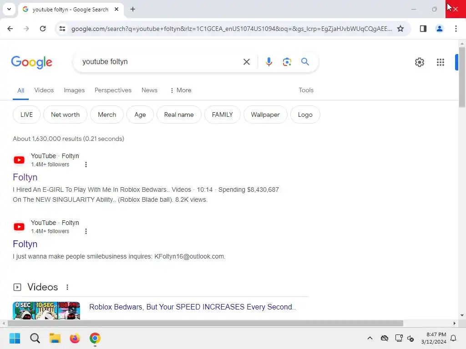Viewport: 466px width, 349px height.
Task: Open Roblox Bedwars SPEED INCREASES video link
Action: (192, 307)
